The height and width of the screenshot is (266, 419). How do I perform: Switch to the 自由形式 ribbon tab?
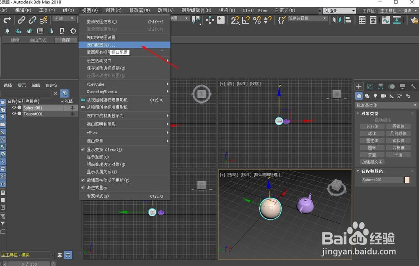(38, 40)
